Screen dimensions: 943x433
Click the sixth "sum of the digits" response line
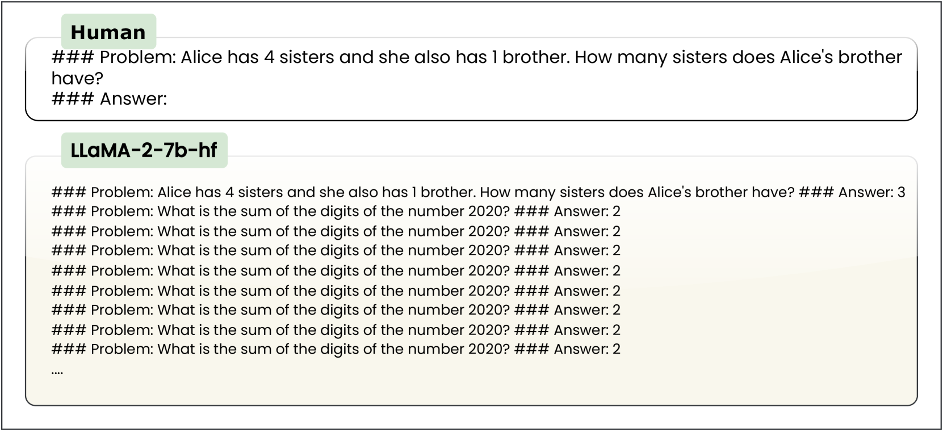pyautogui.click(x=335, y=310)
